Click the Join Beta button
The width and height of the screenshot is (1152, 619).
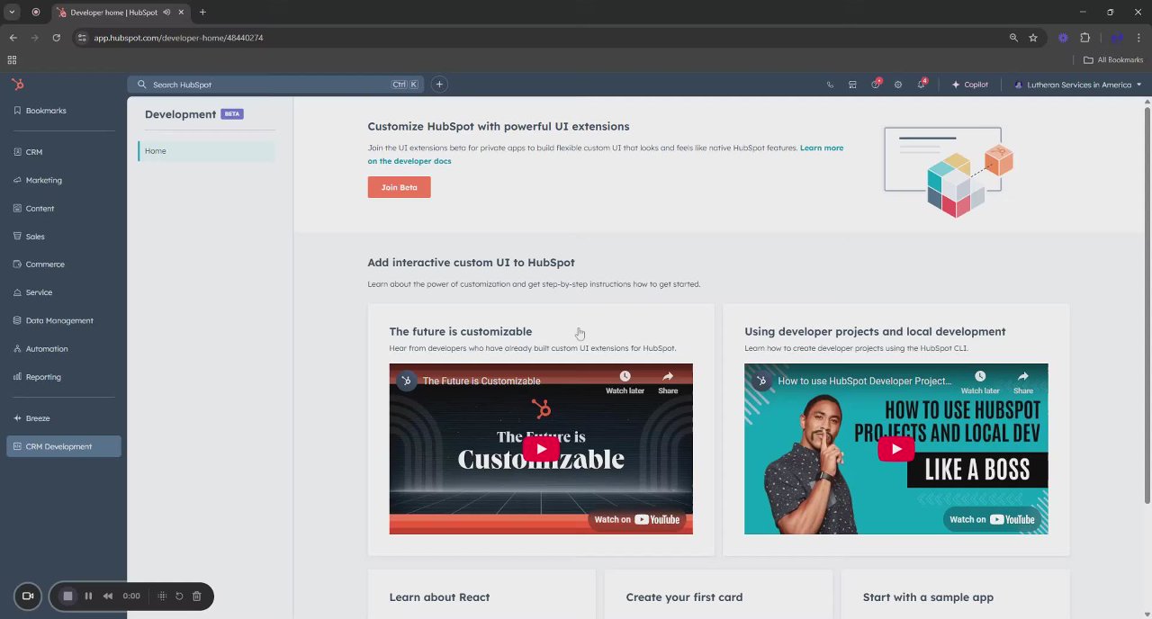pos(399,187)
